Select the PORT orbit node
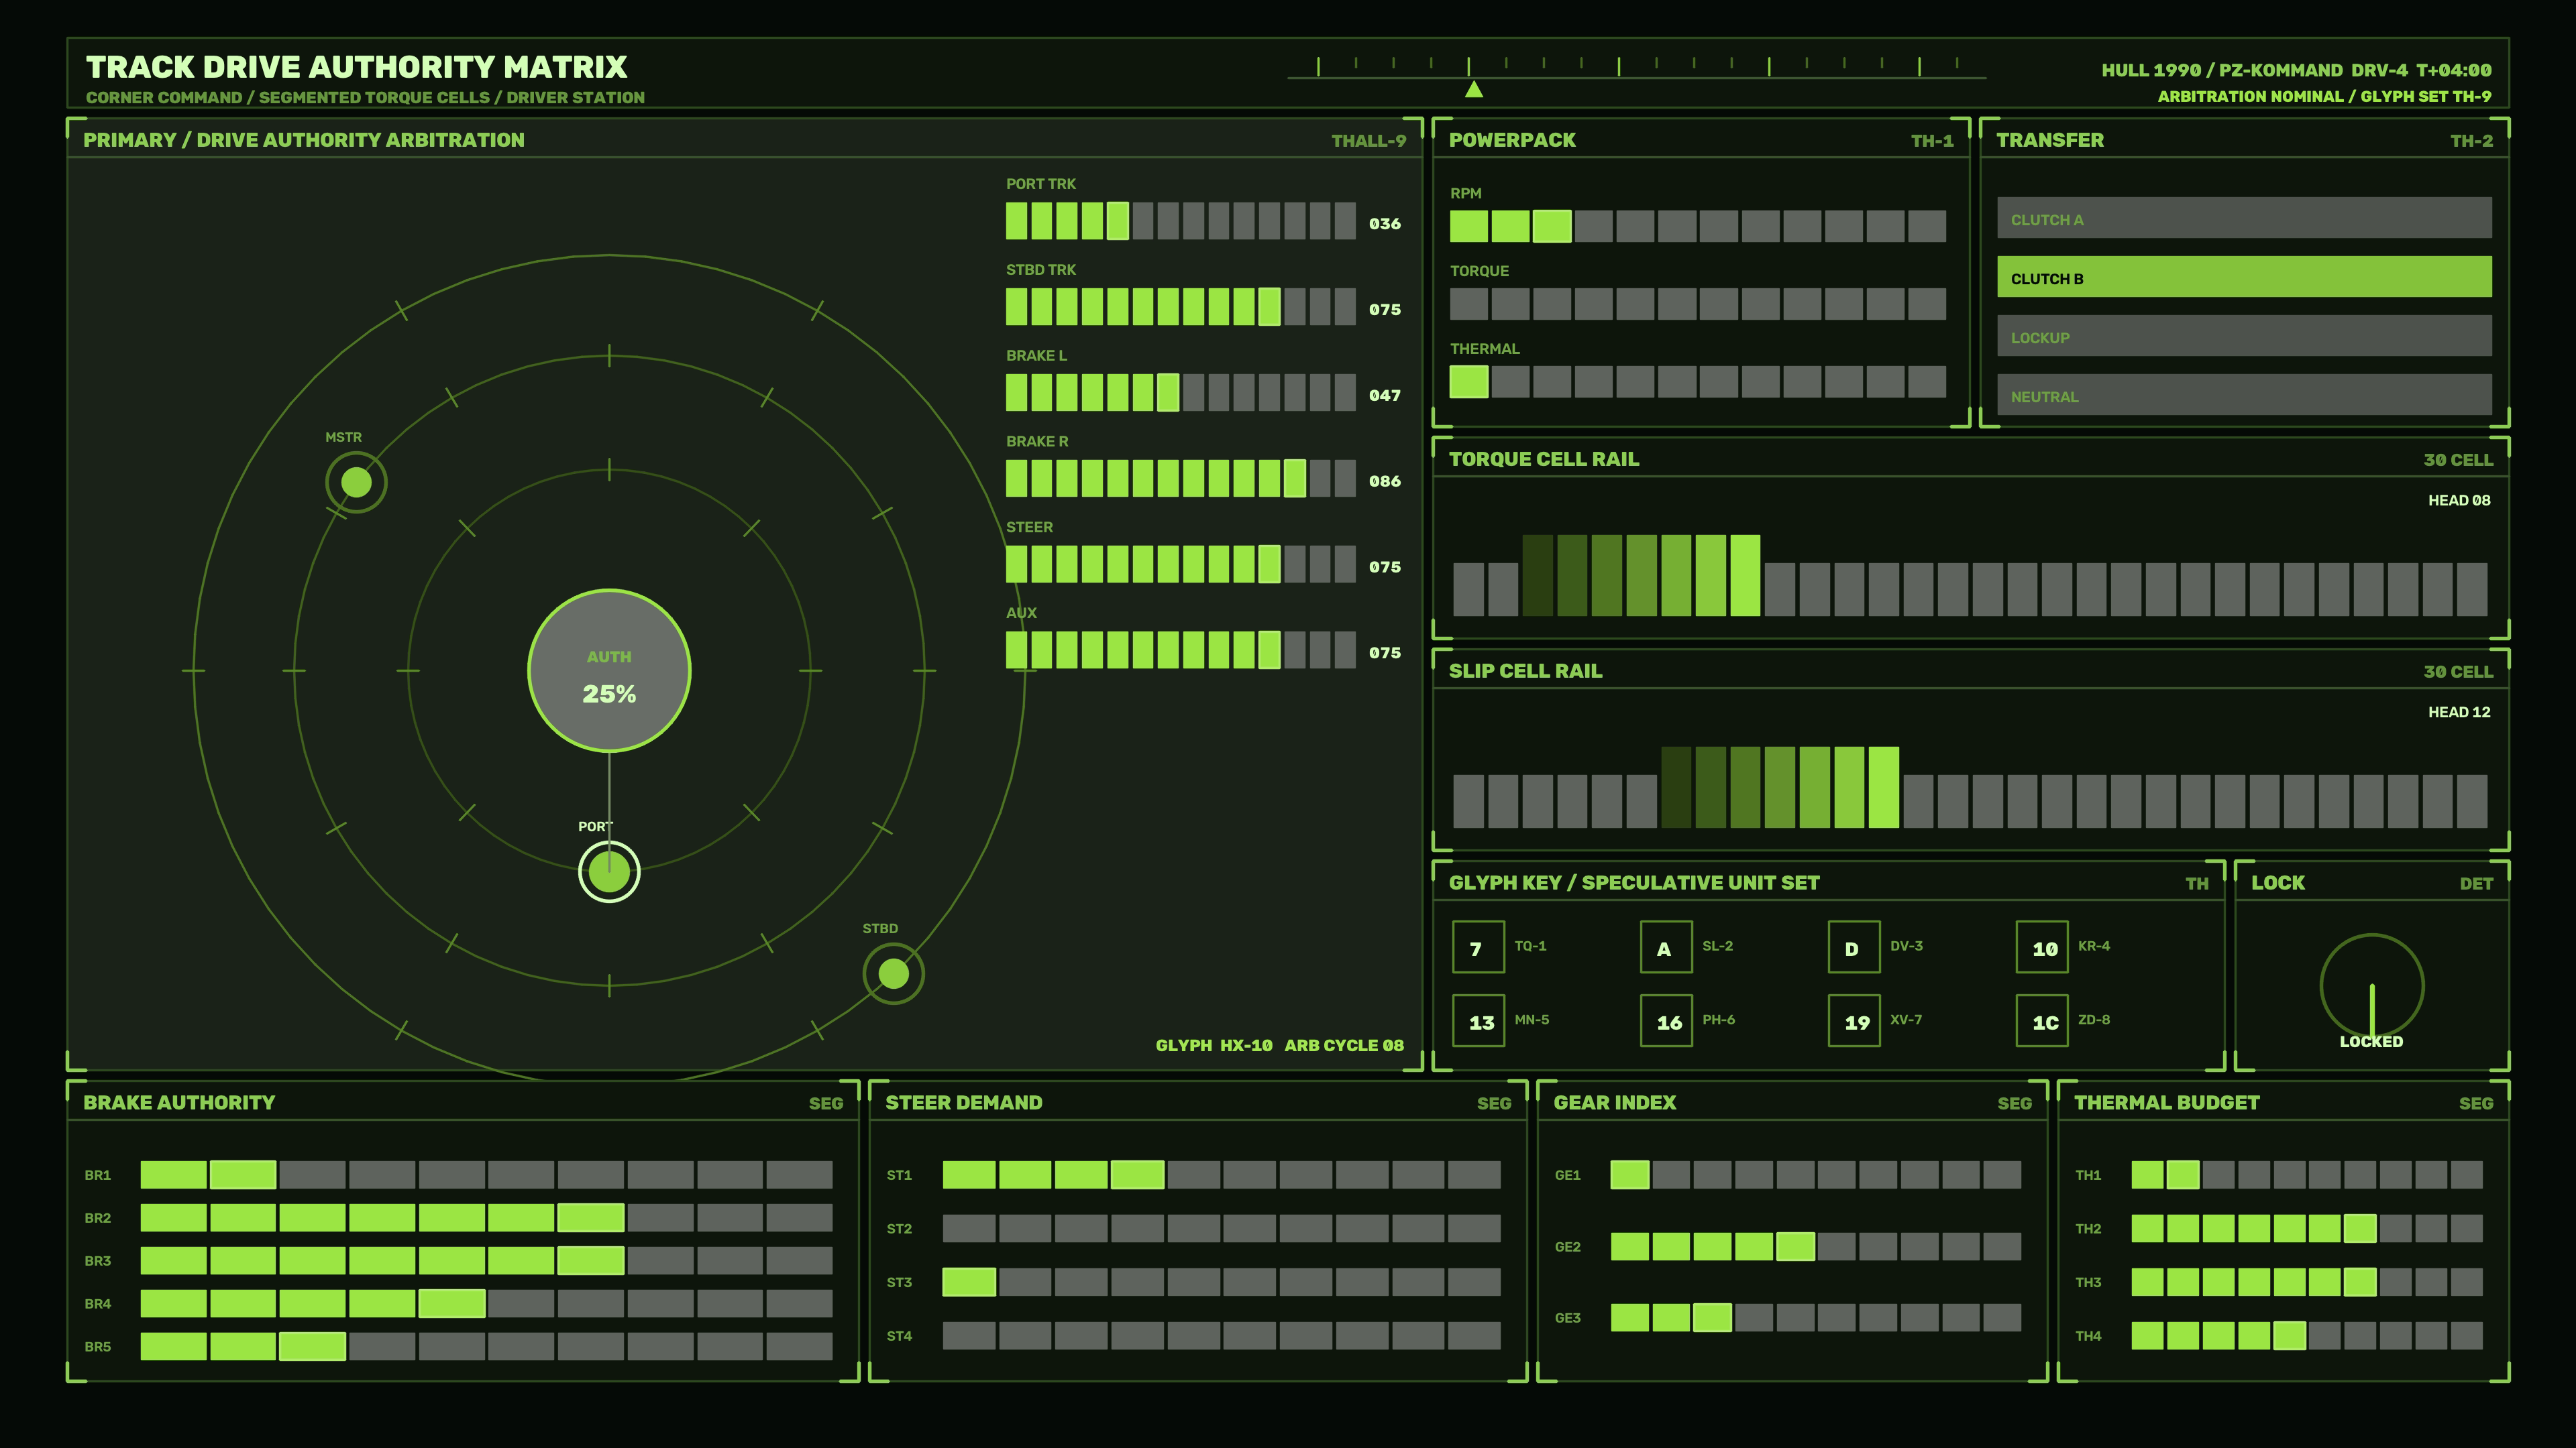Screen dimensions: 2576x1448 pyautogui.click(x=609, y=871)
